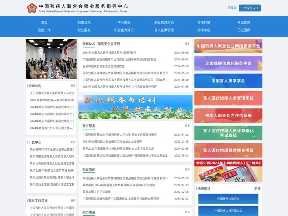This screenshot has width=288, height=216.
Task: Select 盲人按摩管理 menu item
Action: tap(164, 30)
